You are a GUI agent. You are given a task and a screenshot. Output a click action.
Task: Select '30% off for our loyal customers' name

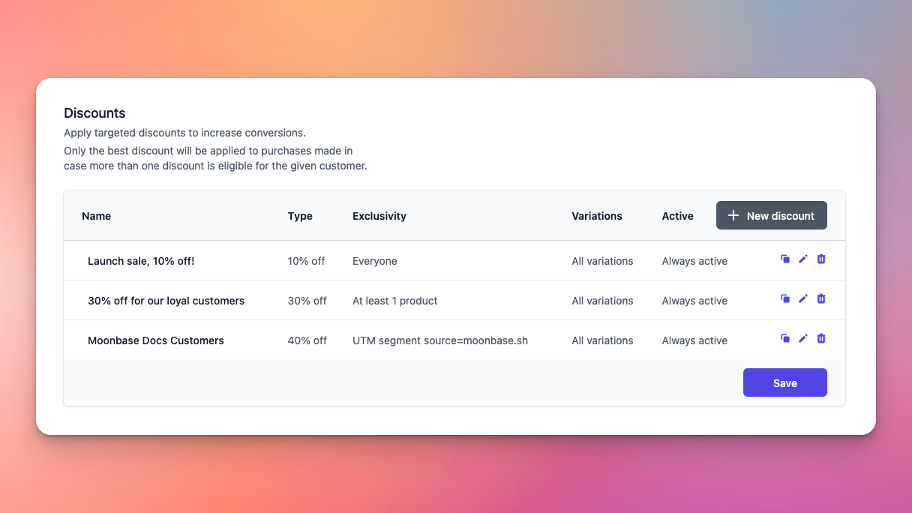pyautogui.click(x=166, y=301)
